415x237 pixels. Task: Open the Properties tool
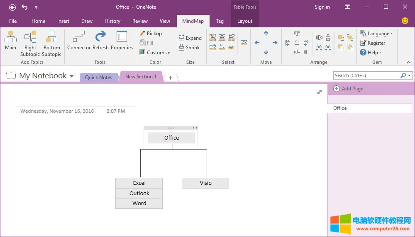(122, 41)
